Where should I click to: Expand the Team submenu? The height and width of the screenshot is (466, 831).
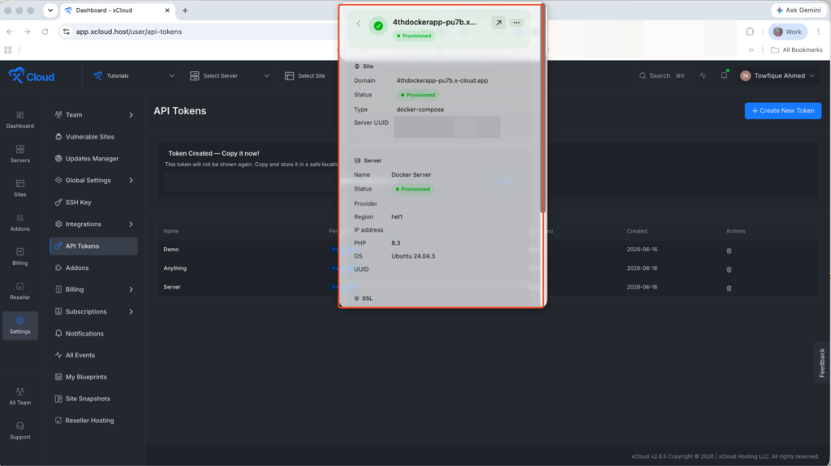[x=131, y=115]
